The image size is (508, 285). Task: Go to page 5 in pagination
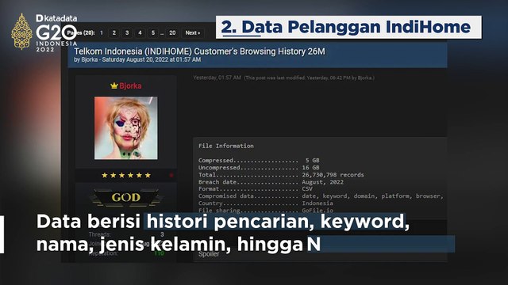[x=153, y=32]
